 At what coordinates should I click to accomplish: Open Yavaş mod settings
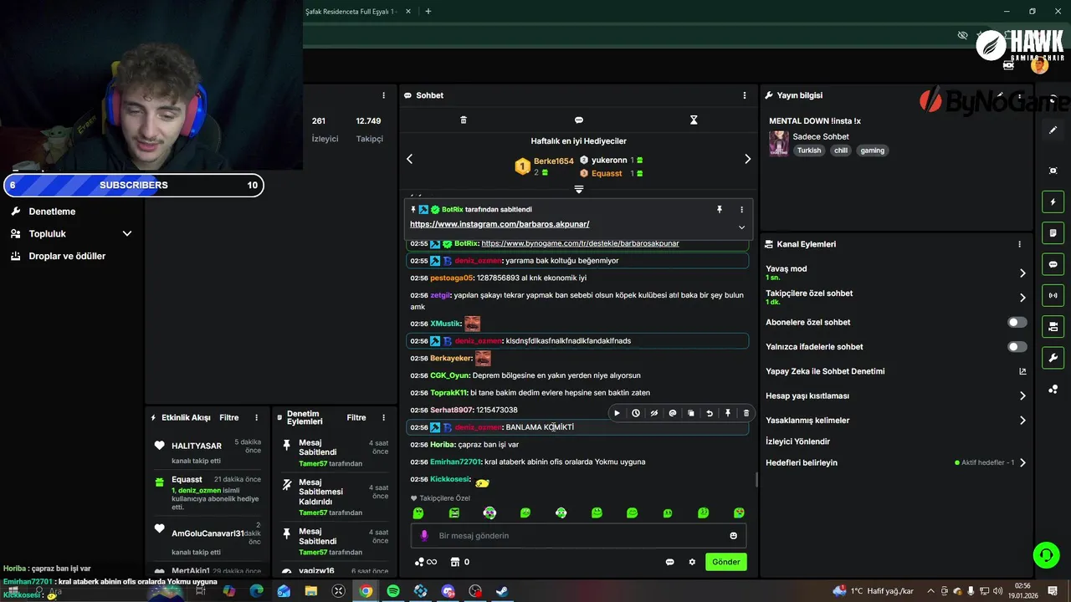897,273
